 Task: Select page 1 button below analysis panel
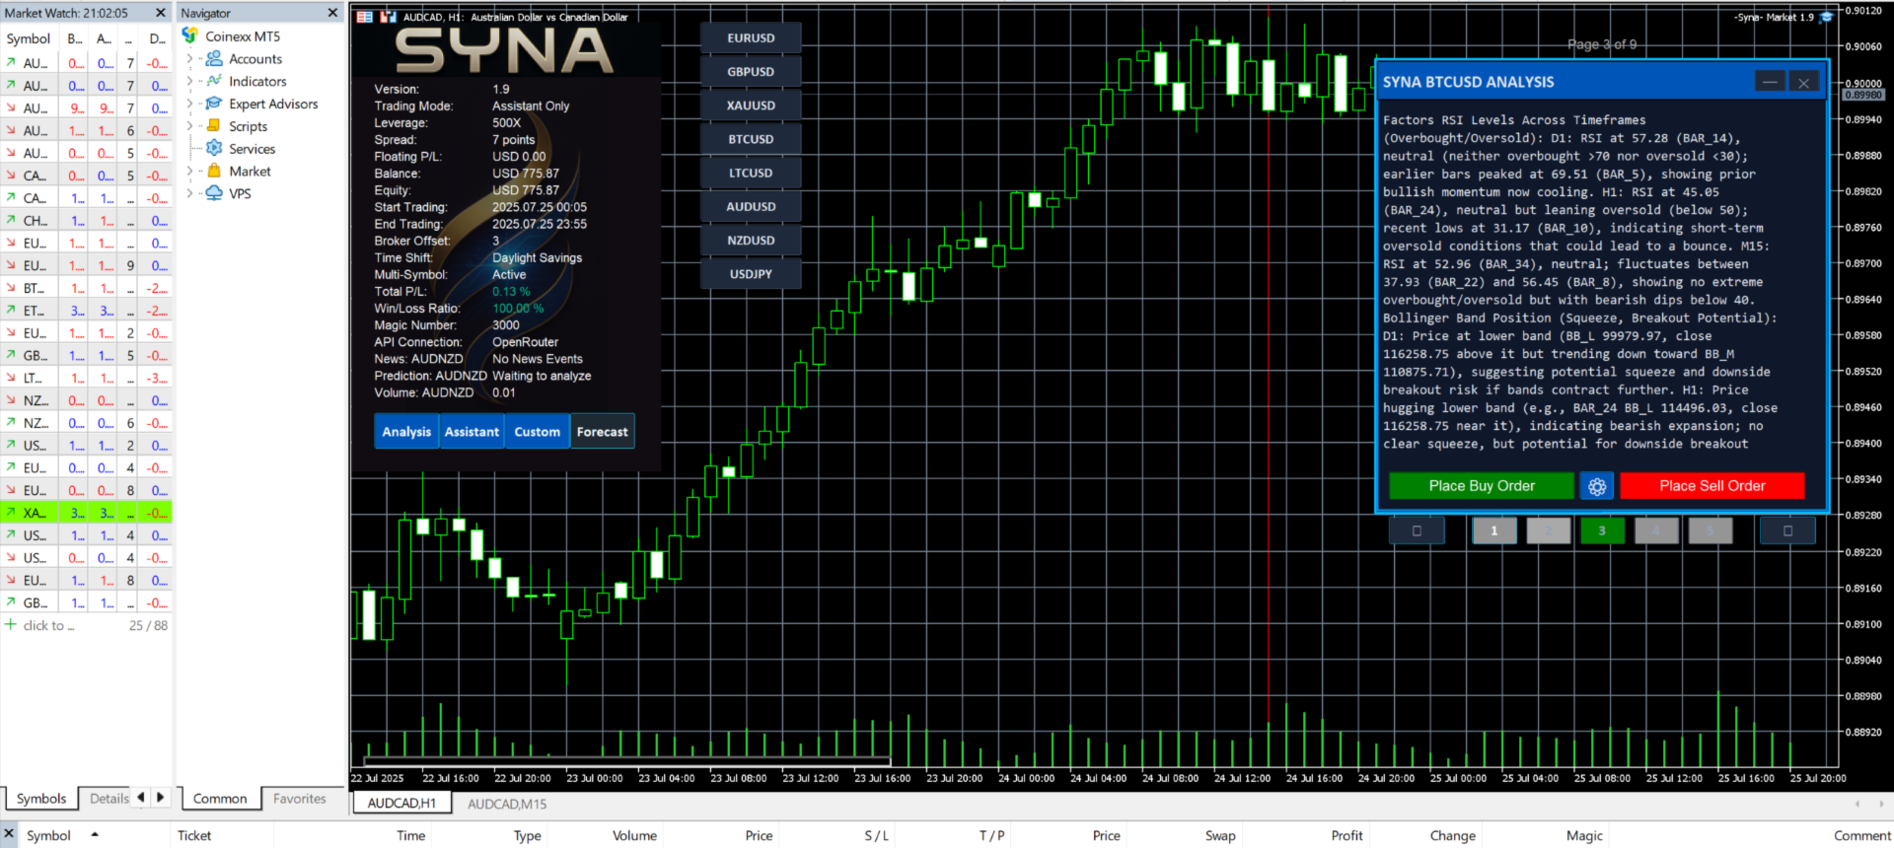coord(1494,530)
